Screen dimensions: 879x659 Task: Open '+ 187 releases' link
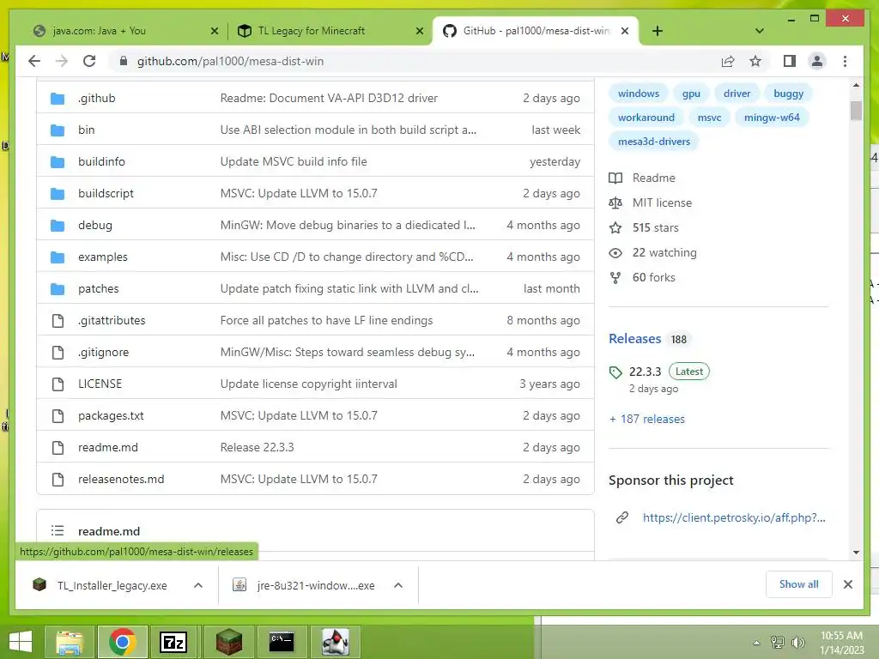click(647, 419)
